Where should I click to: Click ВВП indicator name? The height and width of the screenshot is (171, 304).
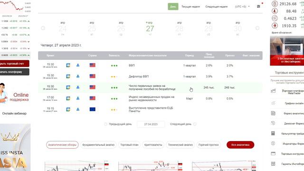[132, 66]
